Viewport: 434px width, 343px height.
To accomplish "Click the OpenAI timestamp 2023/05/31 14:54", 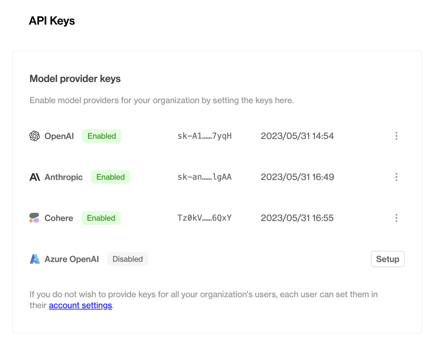I will [297, 136].
